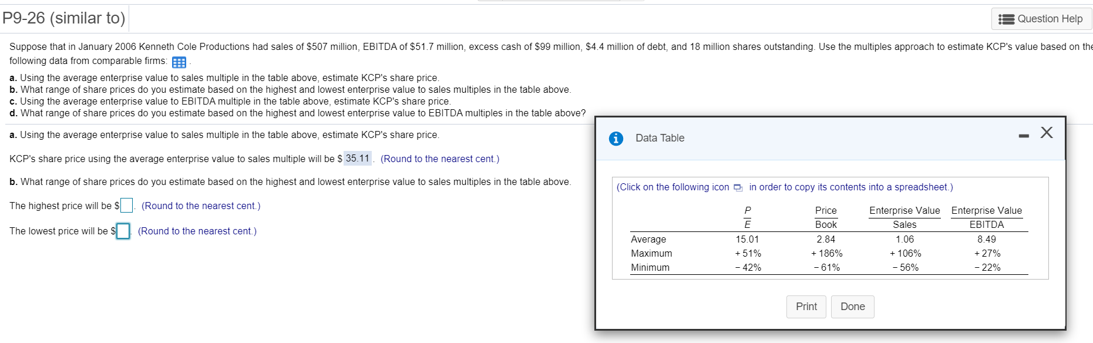Click the Average row label
The width and height of the screenshot is (1093, 343).
pos(648,239)
